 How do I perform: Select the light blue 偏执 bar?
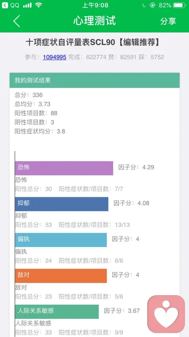point(61,240)
